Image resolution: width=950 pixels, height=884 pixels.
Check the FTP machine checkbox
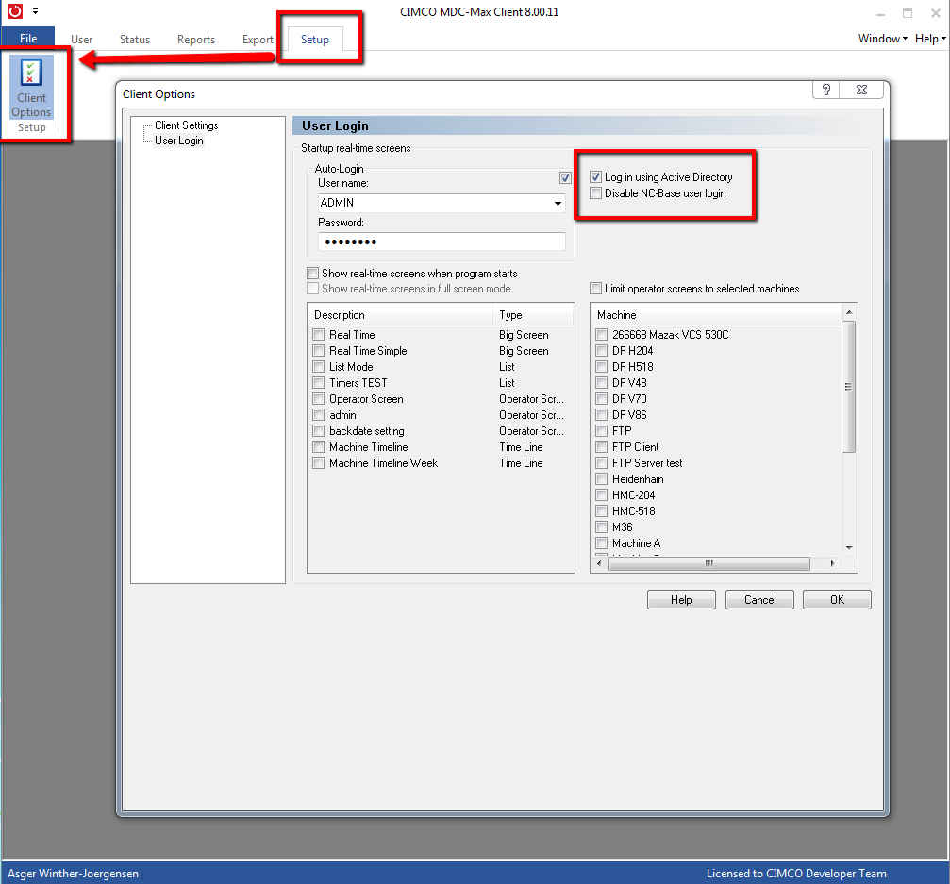pyautogui.click(x=602, y=431)
